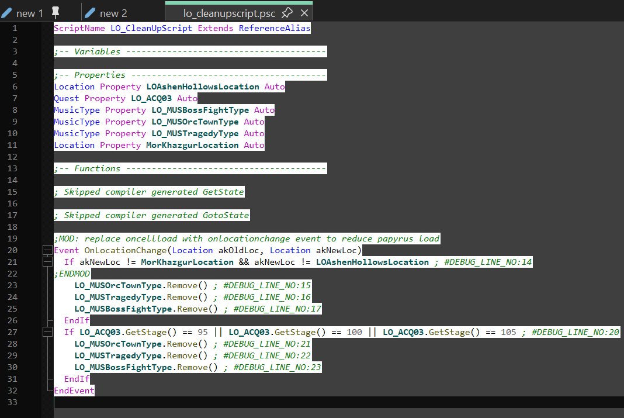Click the Functions comment line

(190, 168)
